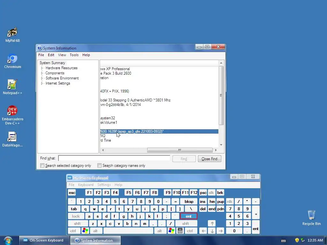Expand the Software Environment tree node
Viewport: 327px width, 245px height.
pos(42,78)
